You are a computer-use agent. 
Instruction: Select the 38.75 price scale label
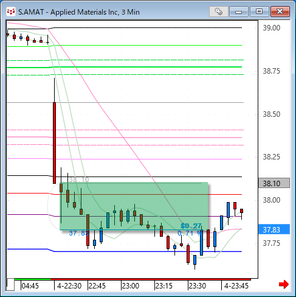point(272,71)
